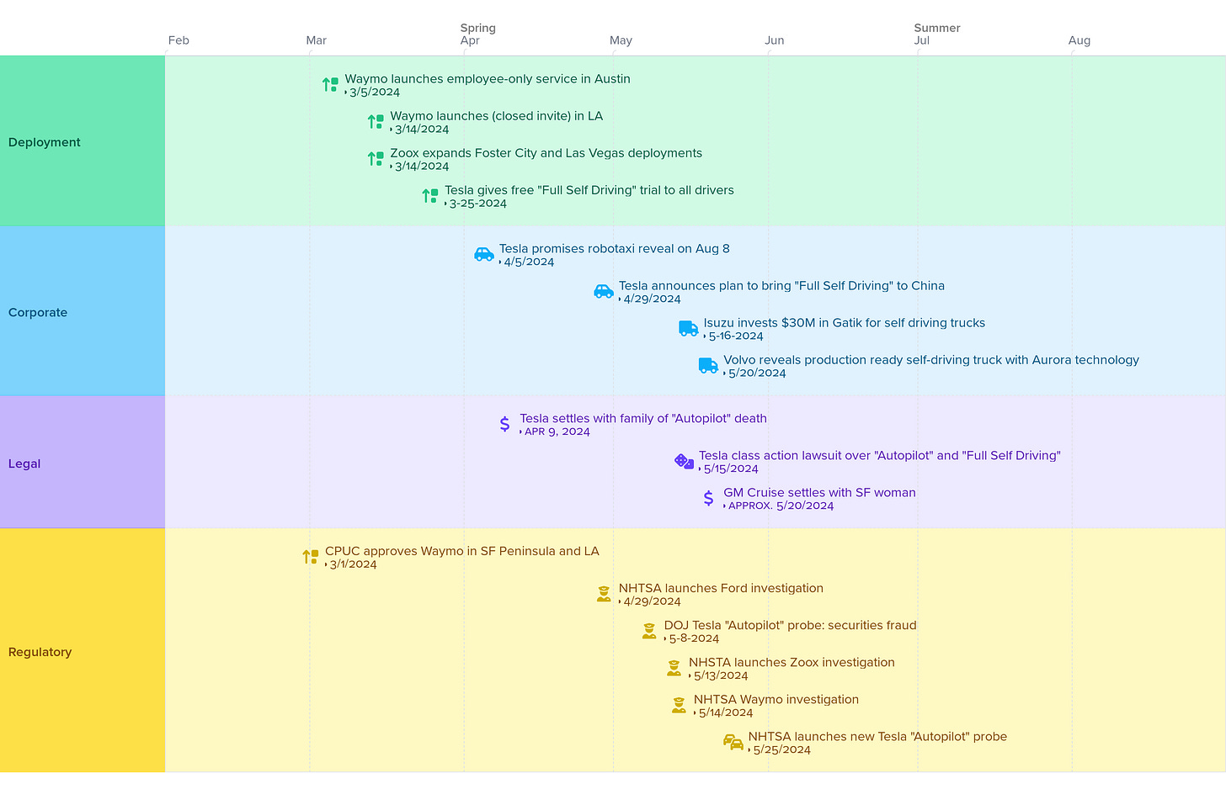Open 'NHSTA launches Zoox investigation' title

(x=792, y=662)
